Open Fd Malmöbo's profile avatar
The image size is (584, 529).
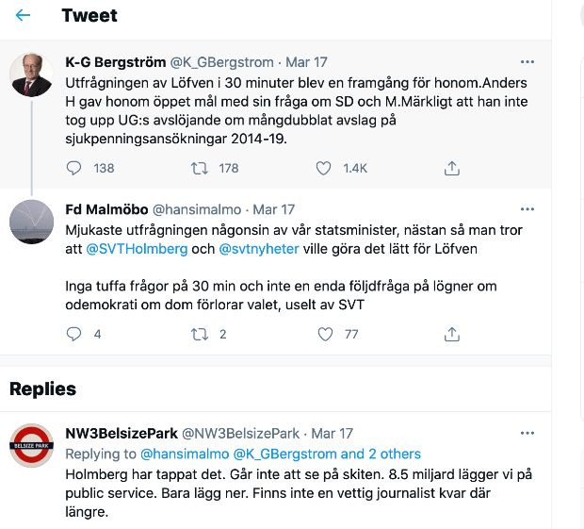click(x=31, y=222)
